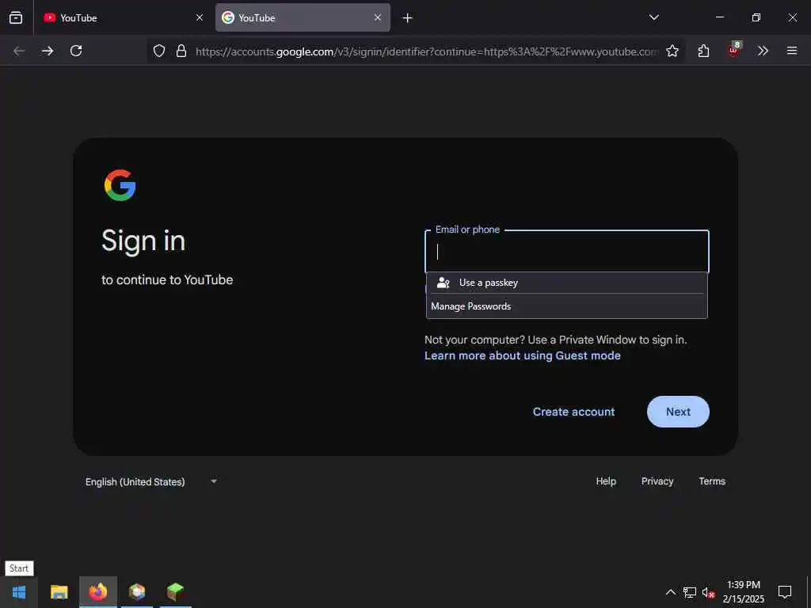This screenshot has width=811, height=608.
Task: Open the cube launcher taskbar app
Action: click(137, 592)
